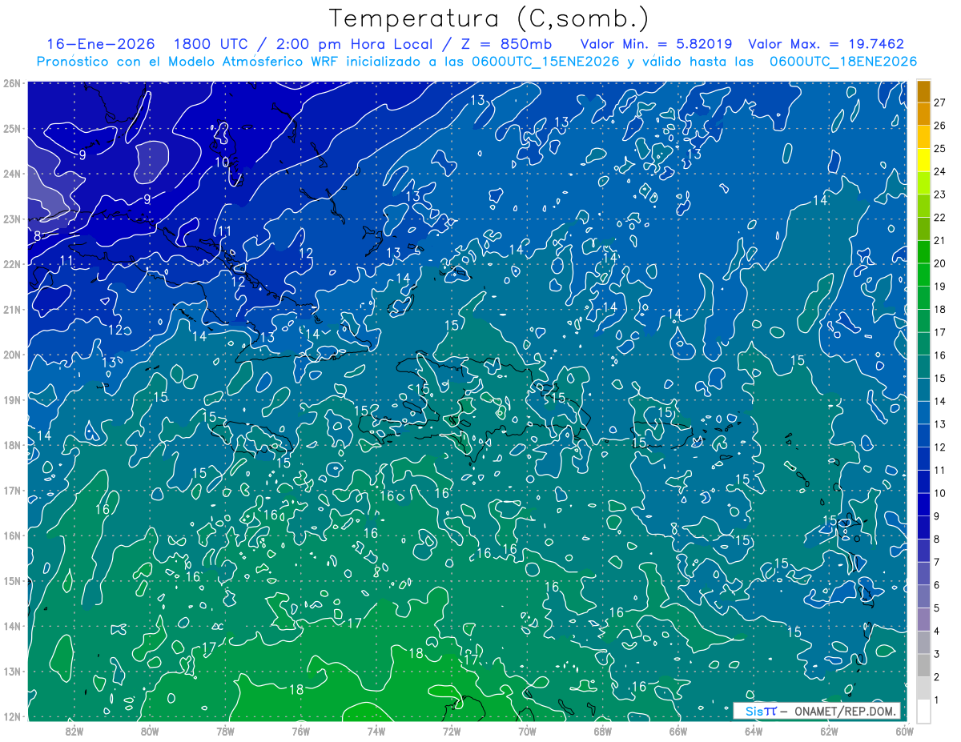Click the 'Temperatura (C,somb.)' chart title
The width and height of the screenshot is (961, 742).
click(x=489, y=18)
